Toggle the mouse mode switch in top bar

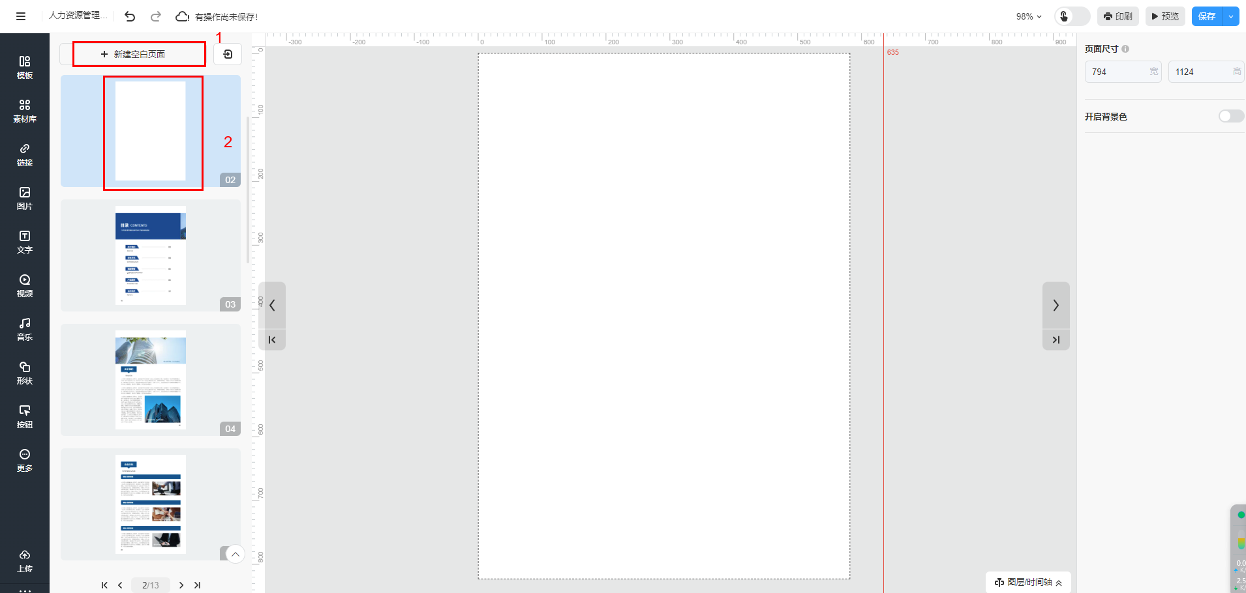tap(1072, 16)
